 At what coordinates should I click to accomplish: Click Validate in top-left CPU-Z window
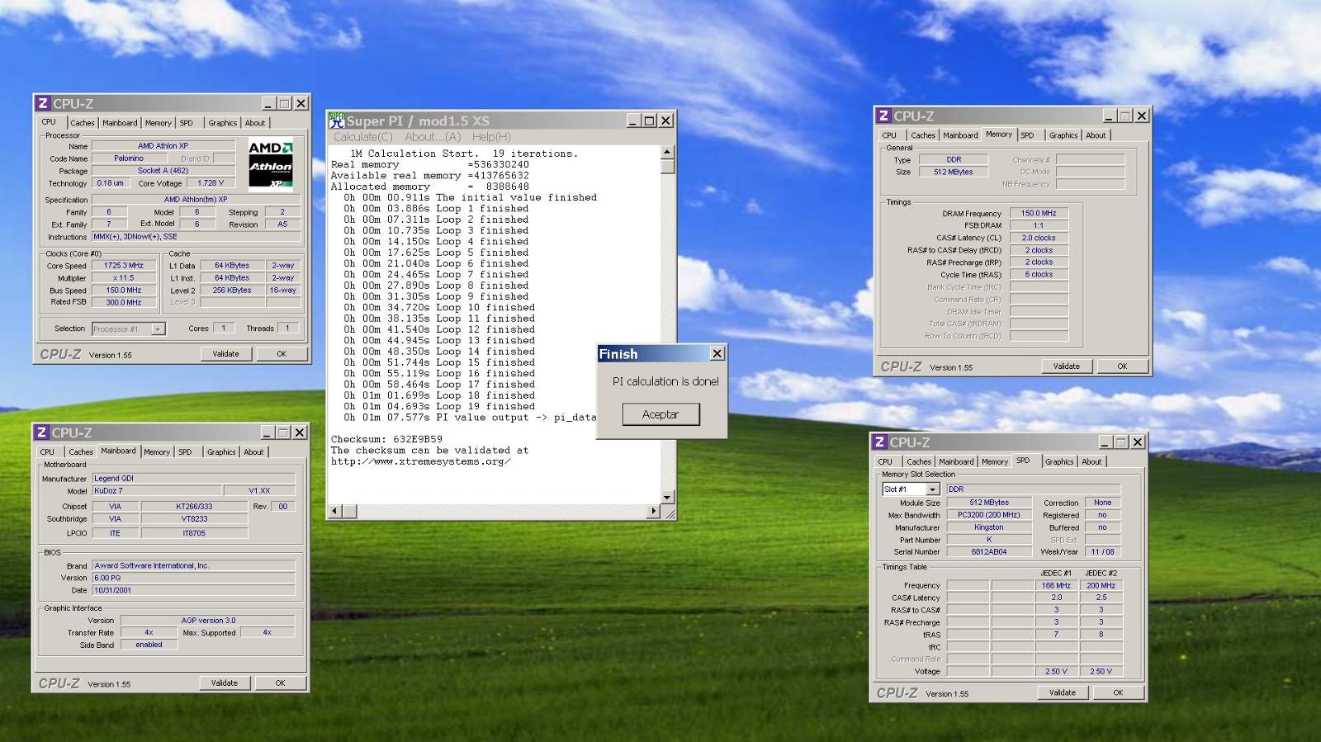[225, 354]
